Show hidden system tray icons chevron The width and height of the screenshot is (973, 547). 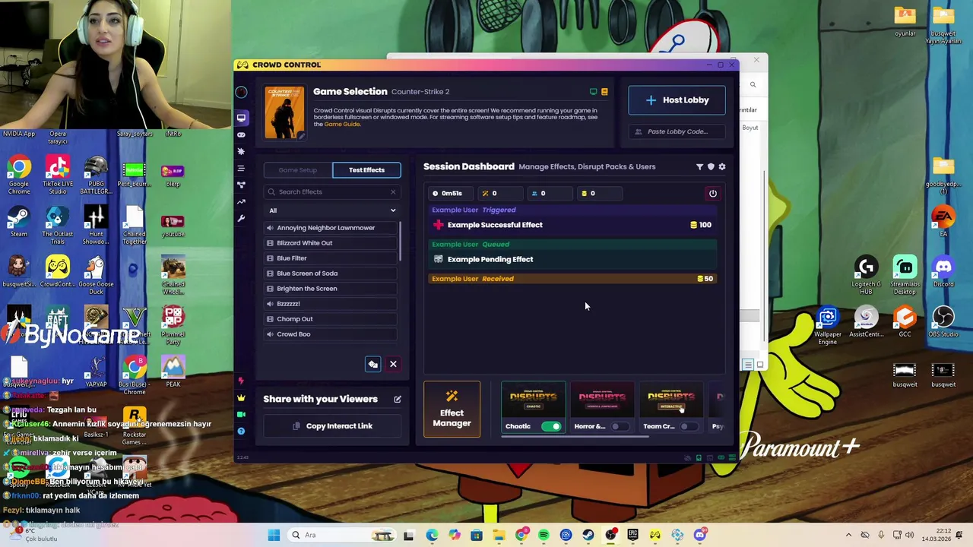click(848, 535)
